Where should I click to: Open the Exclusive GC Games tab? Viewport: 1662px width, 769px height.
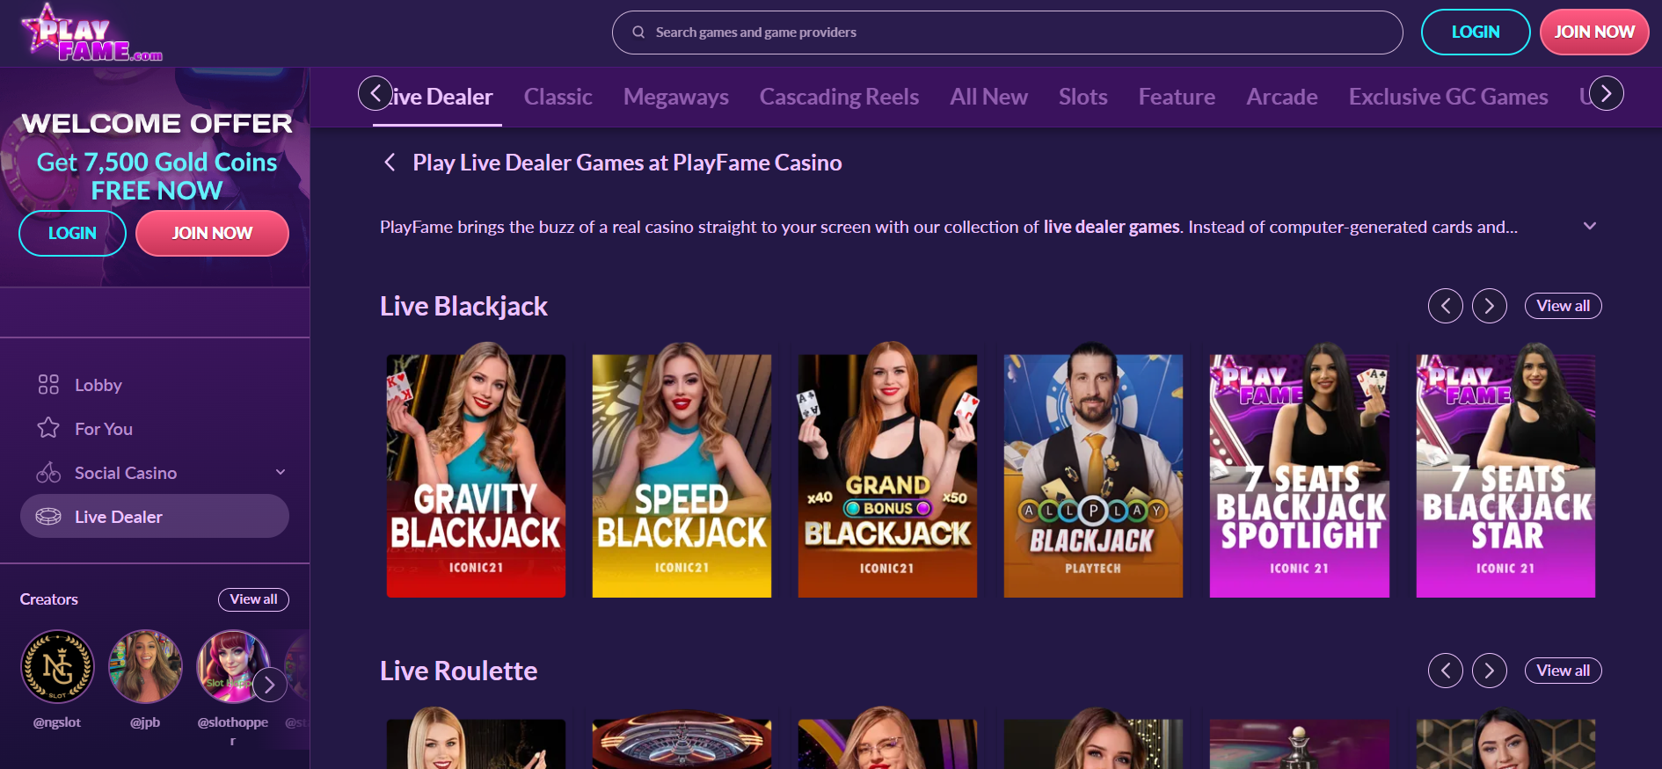tap(1449, 97)
